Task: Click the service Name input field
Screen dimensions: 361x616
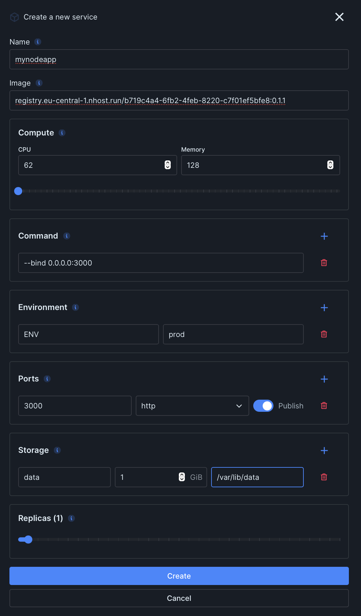Action: (179, 59)
